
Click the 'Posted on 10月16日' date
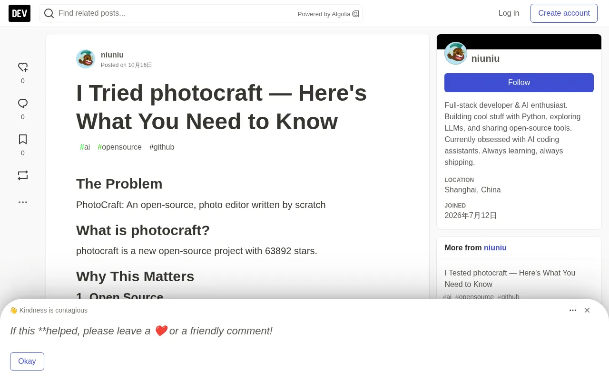pyautogui.click(x=127, y=65)
